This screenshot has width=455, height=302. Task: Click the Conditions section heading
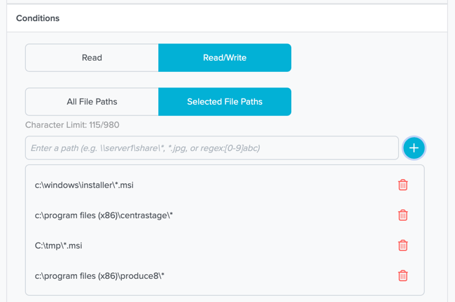pyautogui.click(x=38, y=18)
